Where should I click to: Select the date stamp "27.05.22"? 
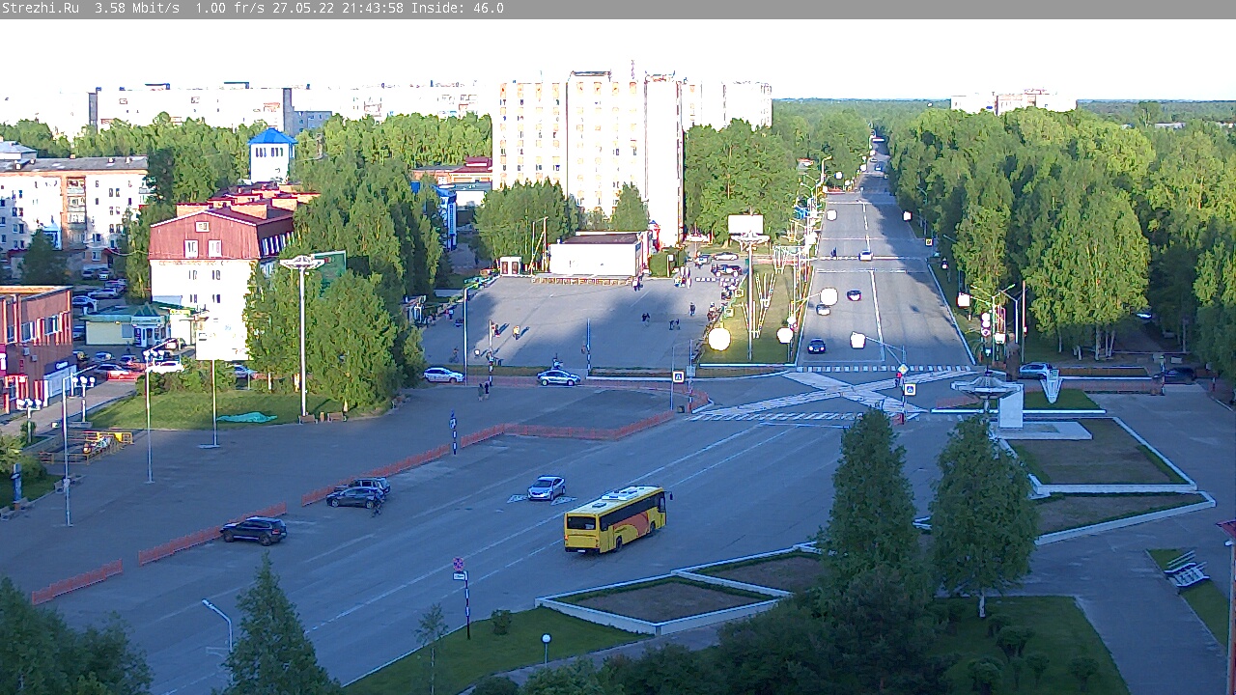(x=303, y=9)
